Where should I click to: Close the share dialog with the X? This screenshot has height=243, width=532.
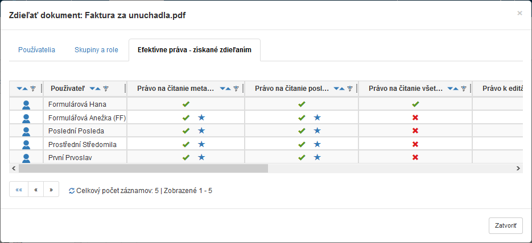519,13
